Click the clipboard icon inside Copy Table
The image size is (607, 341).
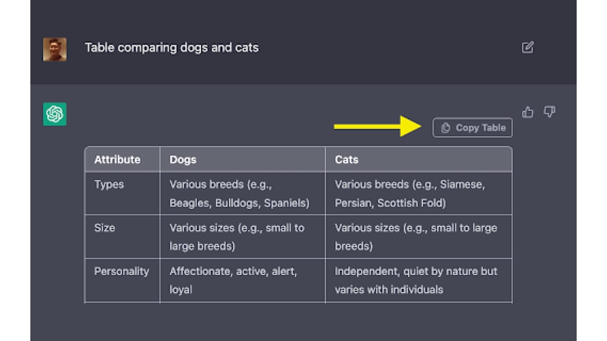[x=446, y=128]
